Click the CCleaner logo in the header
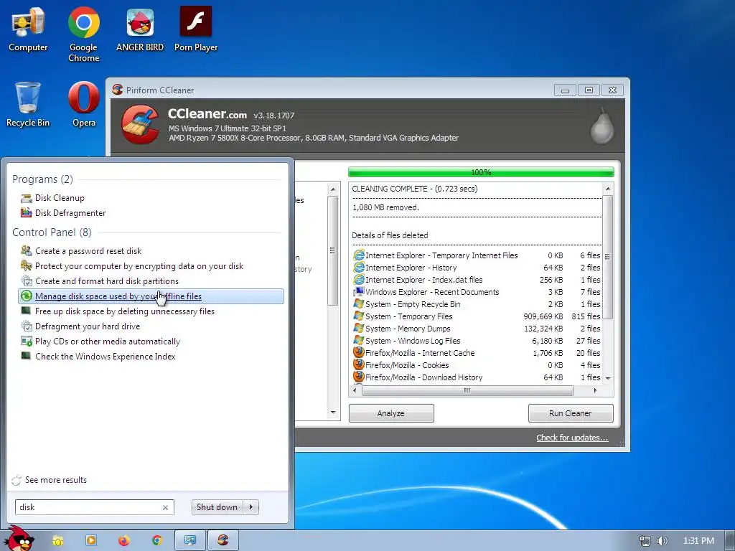 pos(140,124)
